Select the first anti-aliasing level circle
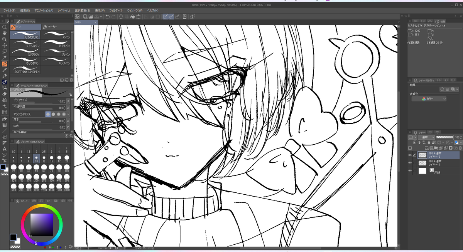 (x=48, y=114)
